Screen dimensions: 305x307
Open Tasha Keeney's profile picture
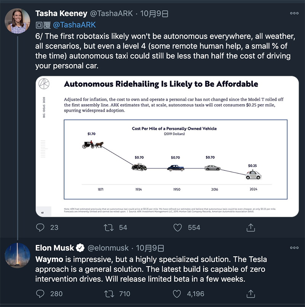(18, 21)
